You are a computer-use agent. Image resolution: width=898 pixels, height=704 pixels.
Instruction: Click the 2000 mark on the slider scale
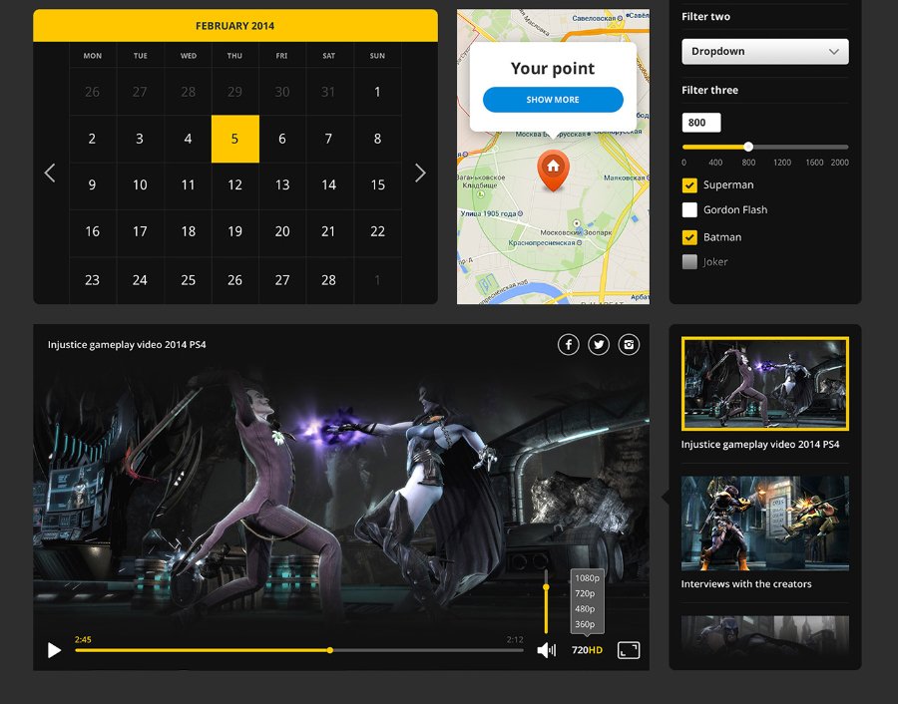839,163
